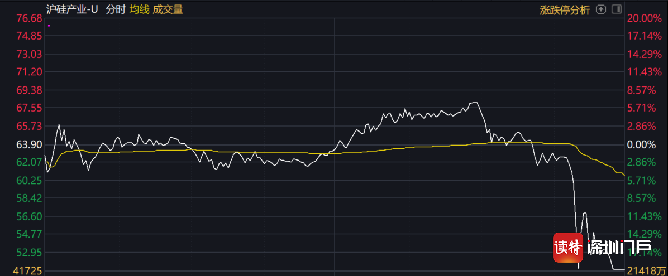Select the 分时 intraday view
The width and height of the screenshot is (668, 276).
pos(116,10)
